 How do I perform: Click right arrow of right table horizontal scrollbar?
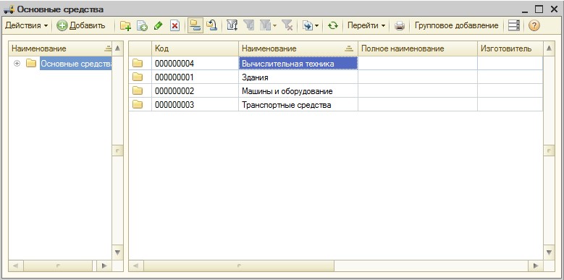(536, 266)
